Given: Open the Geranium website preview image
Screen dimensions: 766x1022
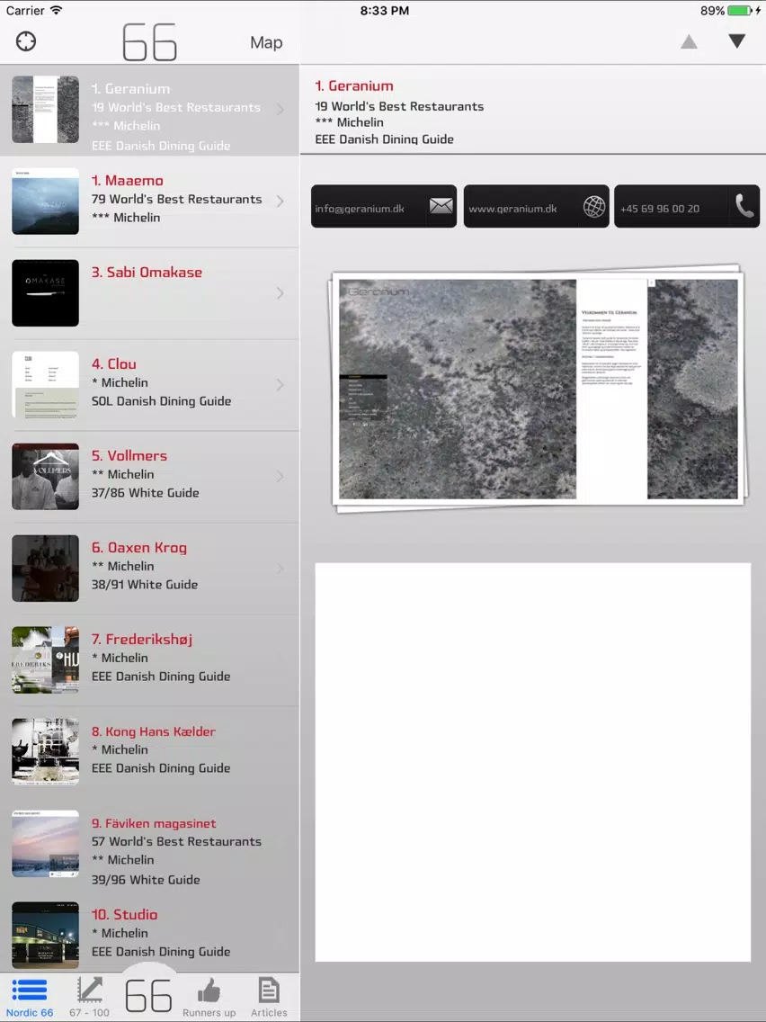Looking at the screenshot, I should tap(538, 389).
